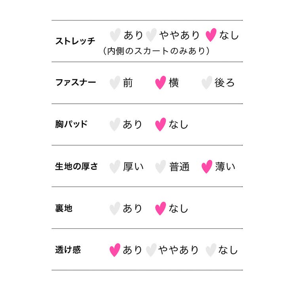The image size is (293, 293).
Task: Click the pink heart next to ストレッチ なし
Action: point(211,35)
